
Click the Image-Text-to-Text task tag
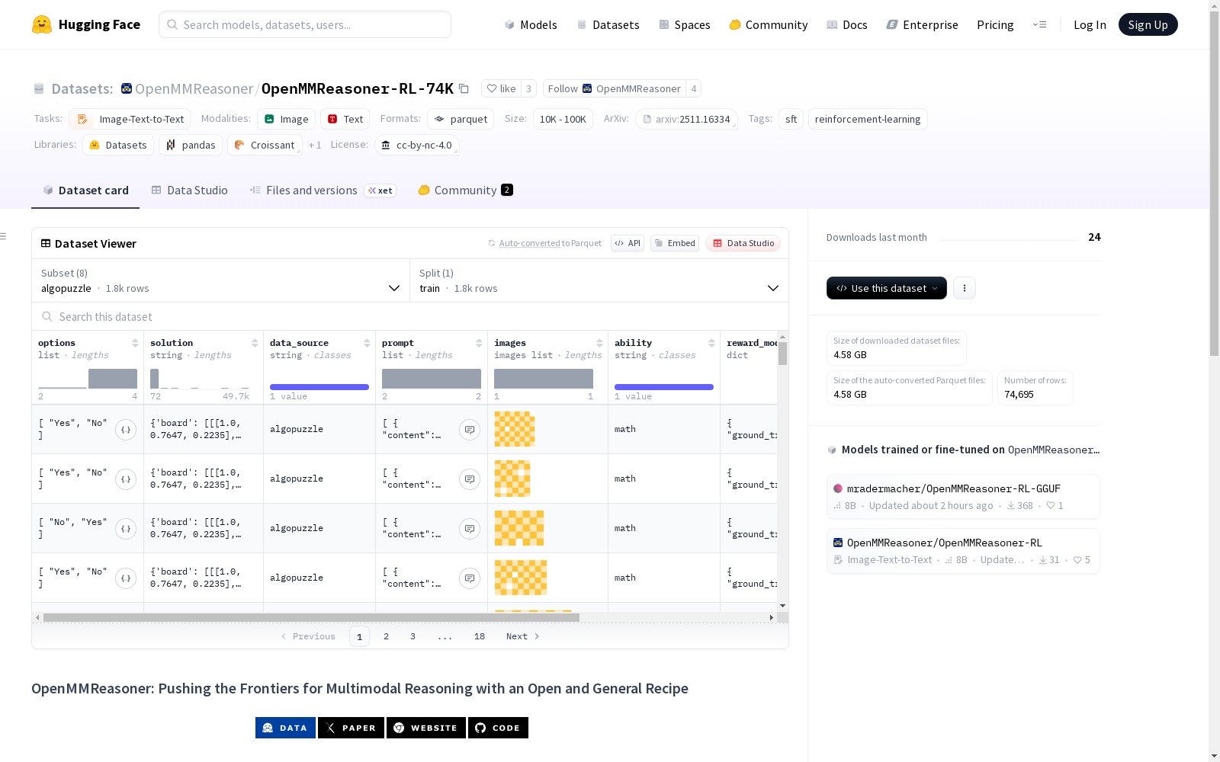point(130,119)
